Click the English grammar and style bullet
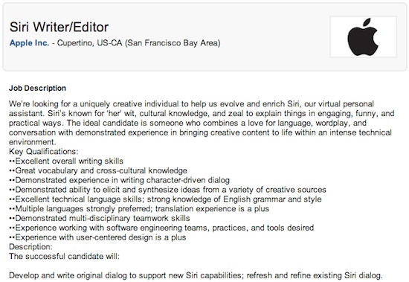The width and height of the screenshot is (409, 282). [x=165, y=199]
